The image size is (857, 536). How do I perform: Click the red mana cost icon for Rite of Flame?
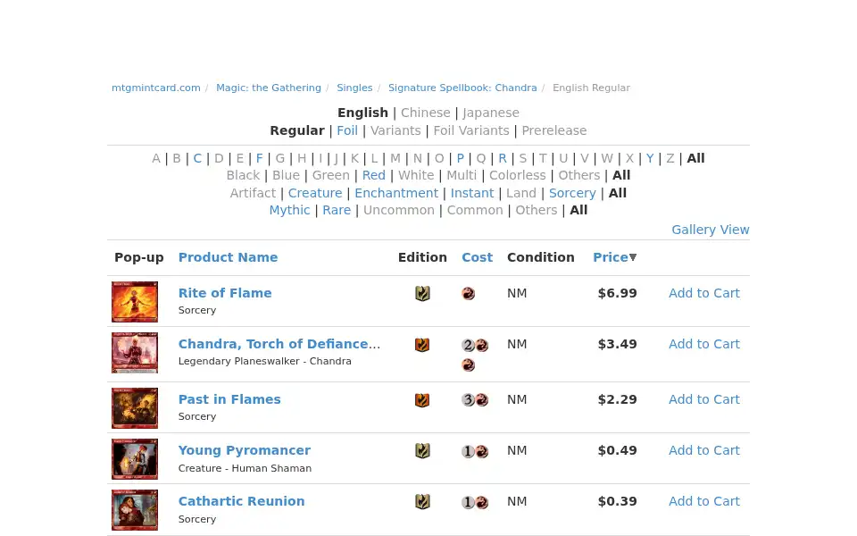coord(469,294)
